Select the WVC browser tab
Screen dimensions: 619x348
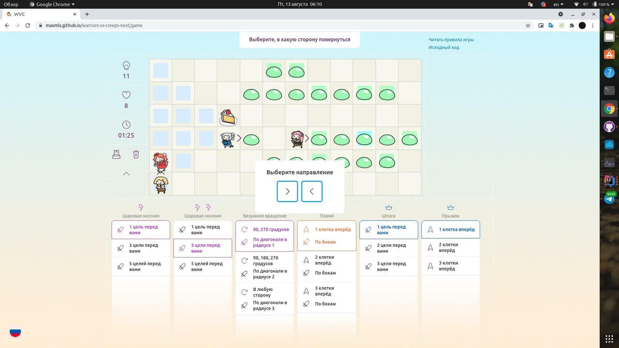tap(41, 14)
